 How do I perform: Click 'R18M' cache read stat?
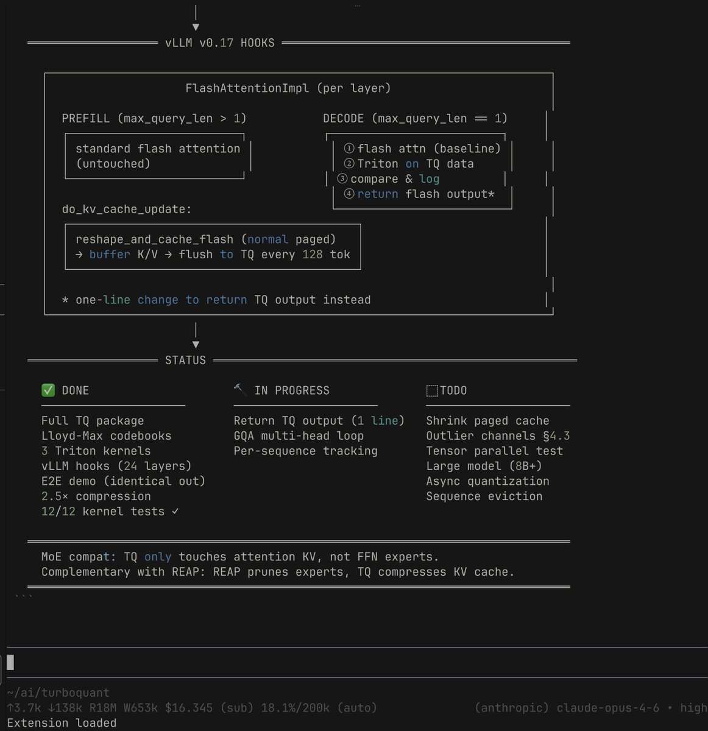coord(103,708)
